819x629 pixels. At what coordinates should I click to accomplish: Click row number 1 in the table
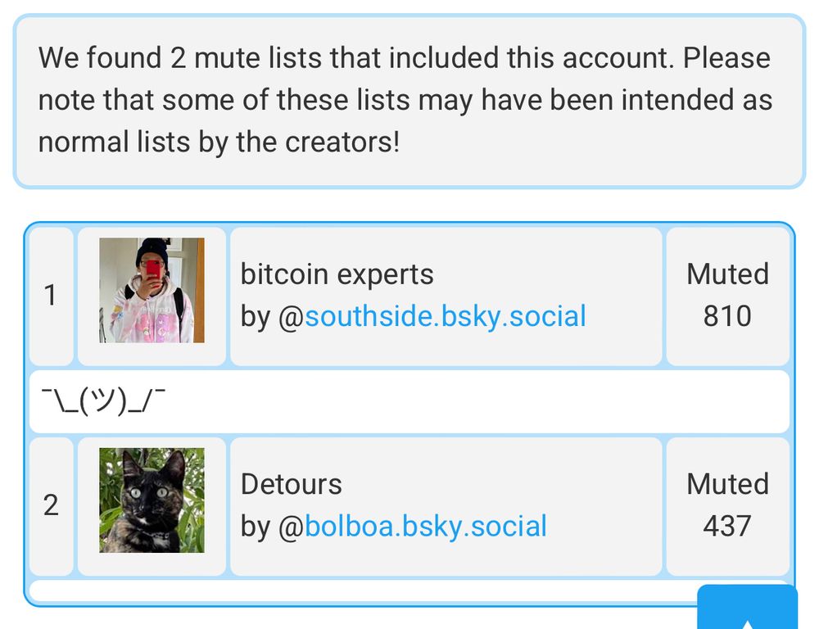tap(51, 295)
